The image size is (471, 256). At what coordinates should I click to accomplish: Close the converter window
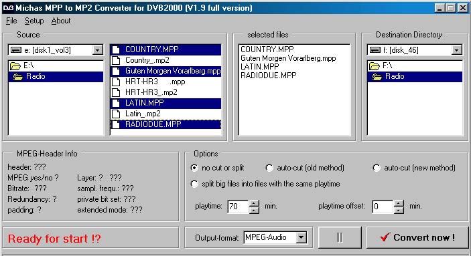463,8
